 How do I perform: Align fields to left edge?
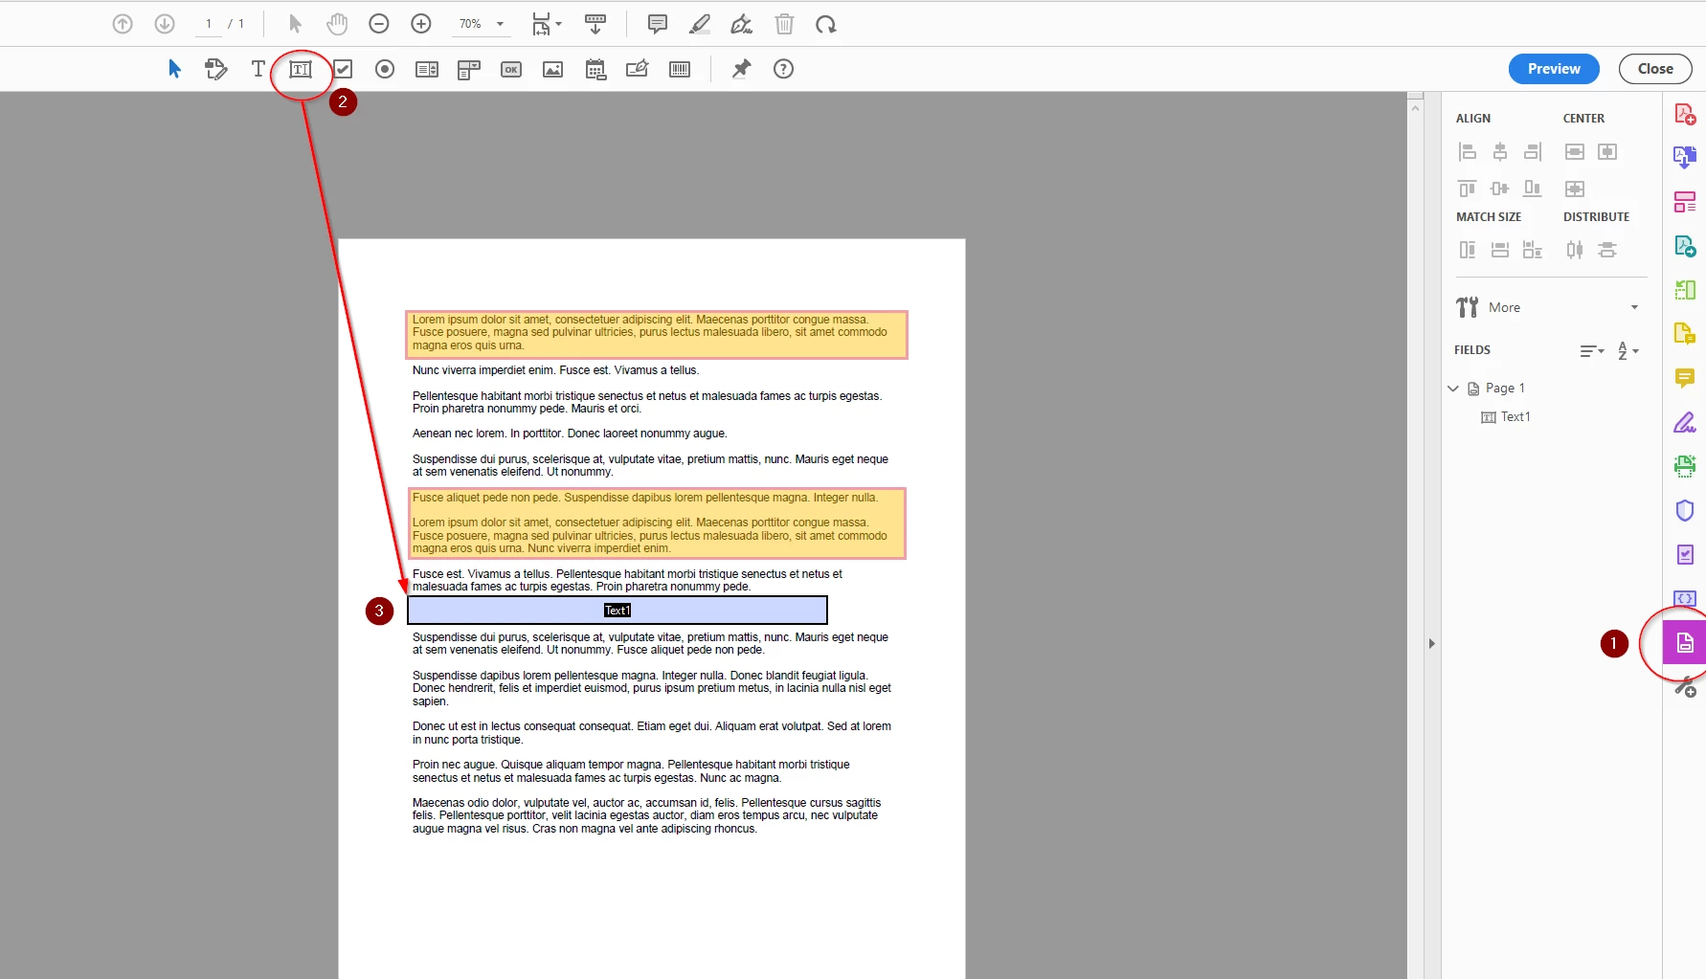point(1468,151)
